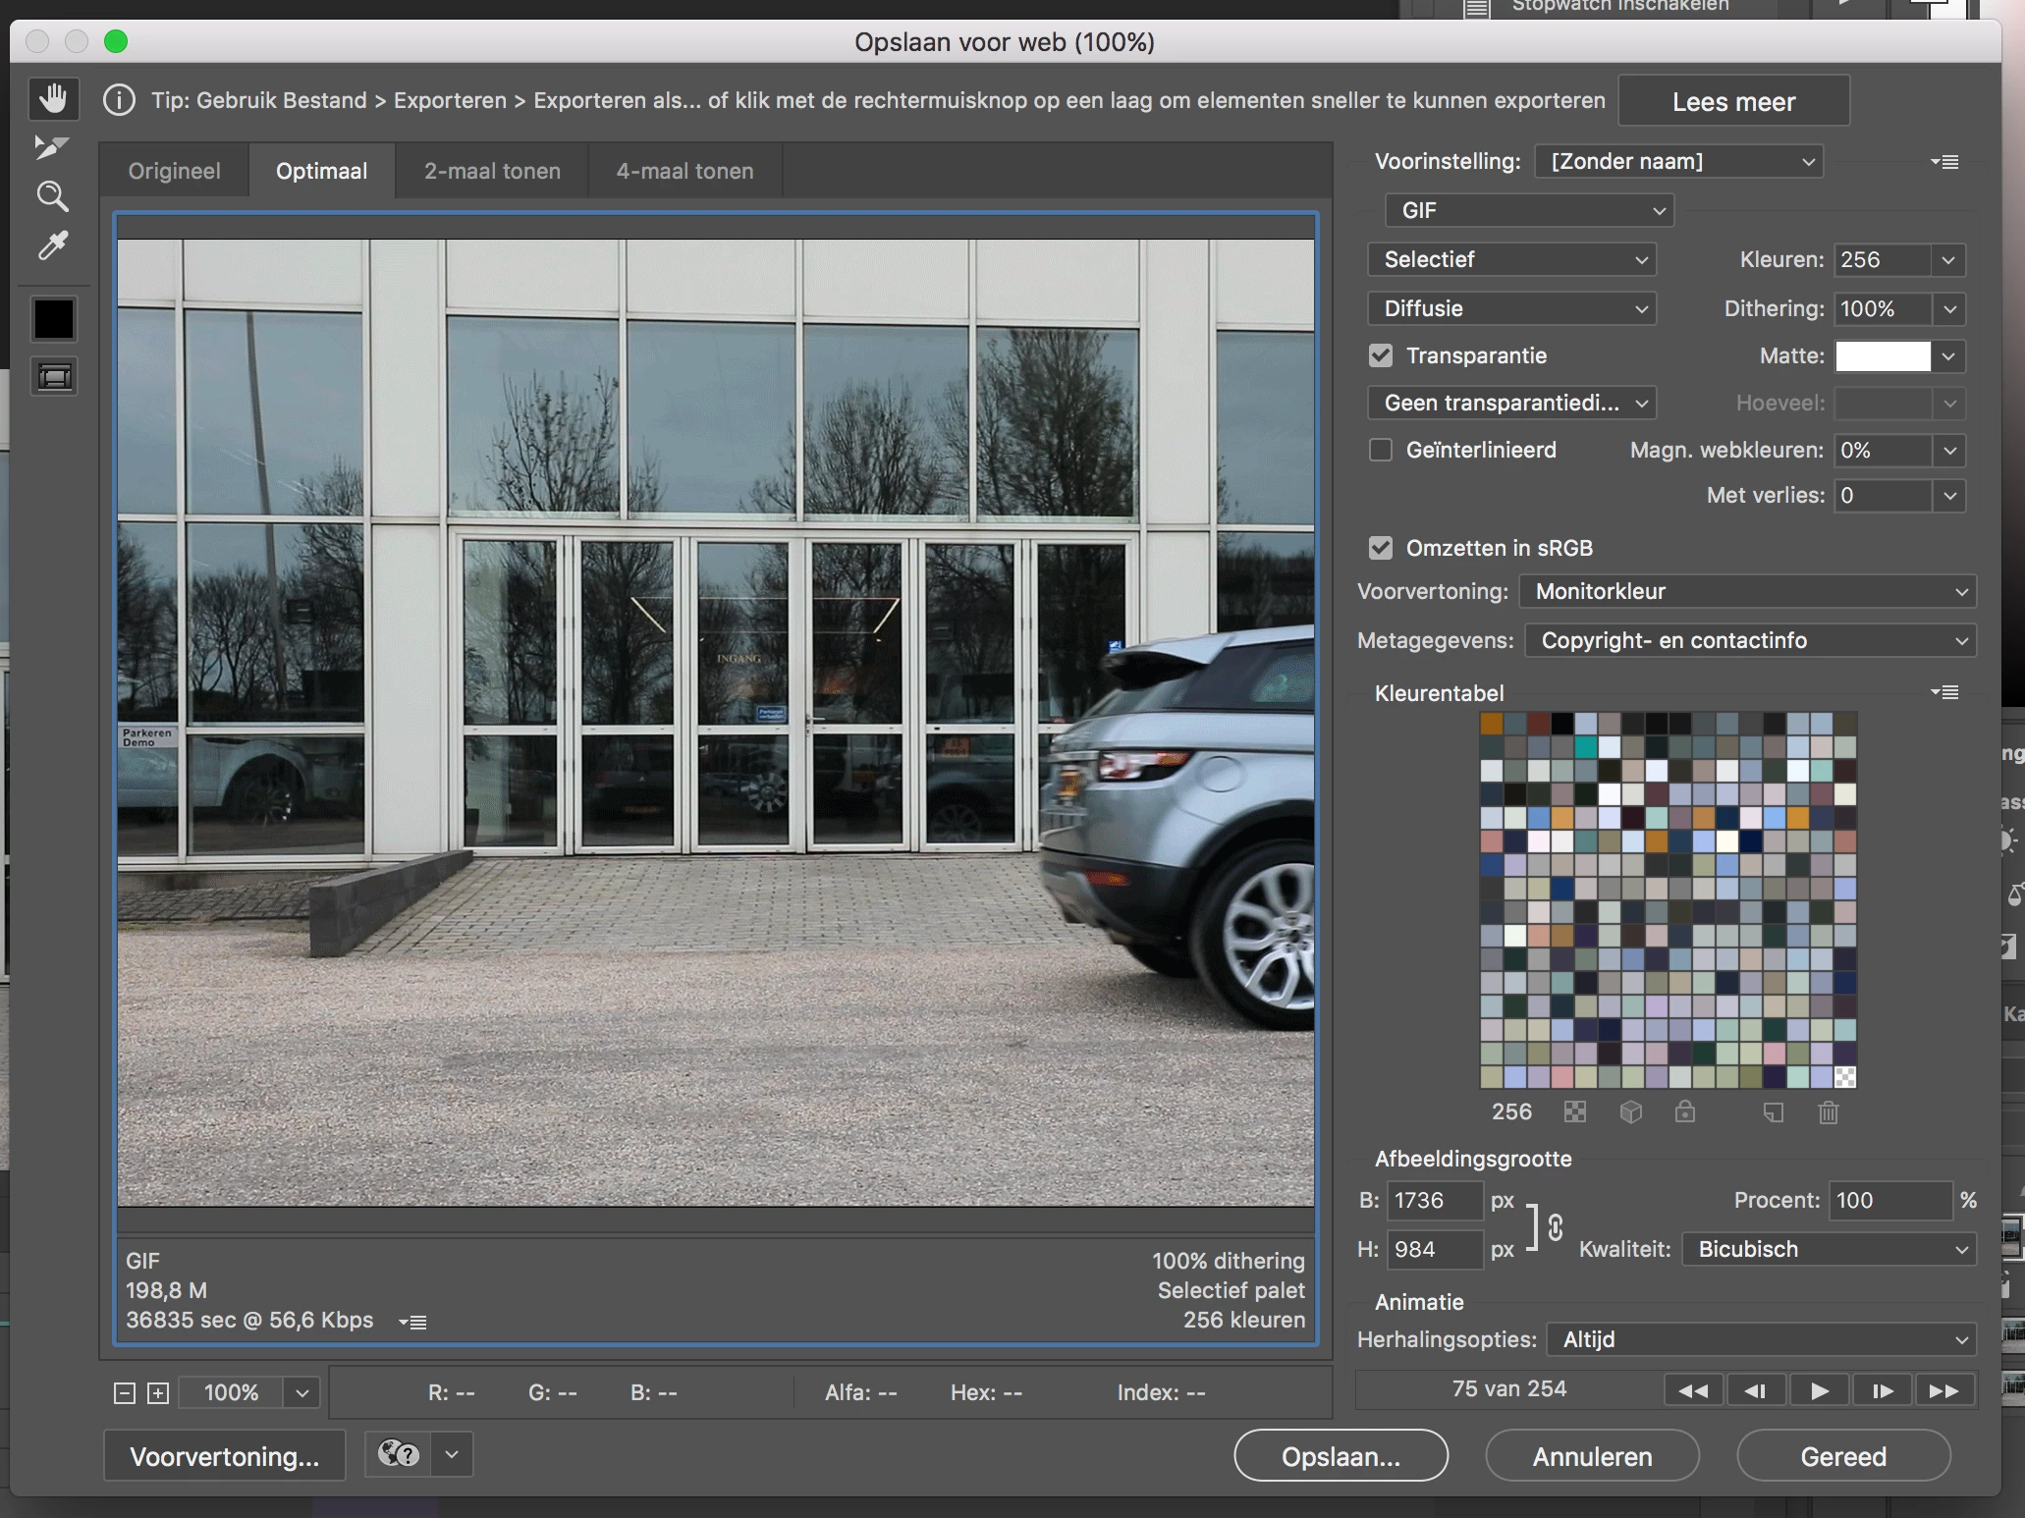Uncheck the Transparantie checkbox
Viewport: 2025px width, 1518px height.
click(x=1381, y=355)
